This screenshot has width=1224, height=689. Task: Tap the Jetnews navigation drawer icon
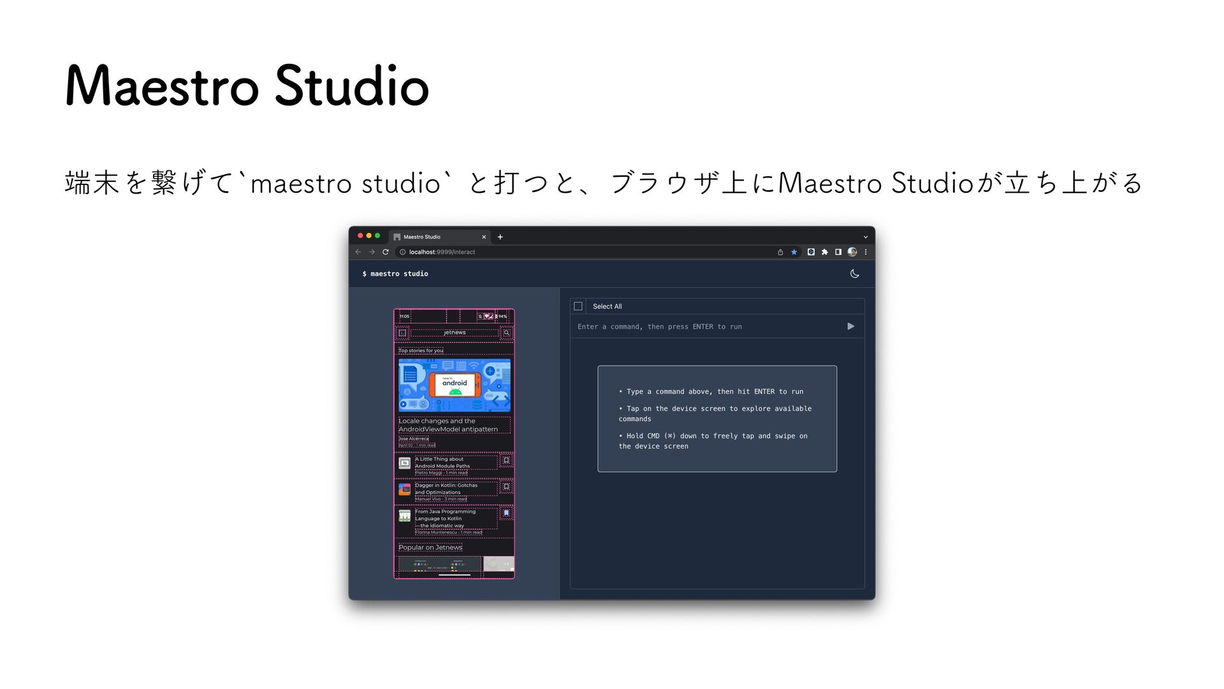[x=402, y=332]
